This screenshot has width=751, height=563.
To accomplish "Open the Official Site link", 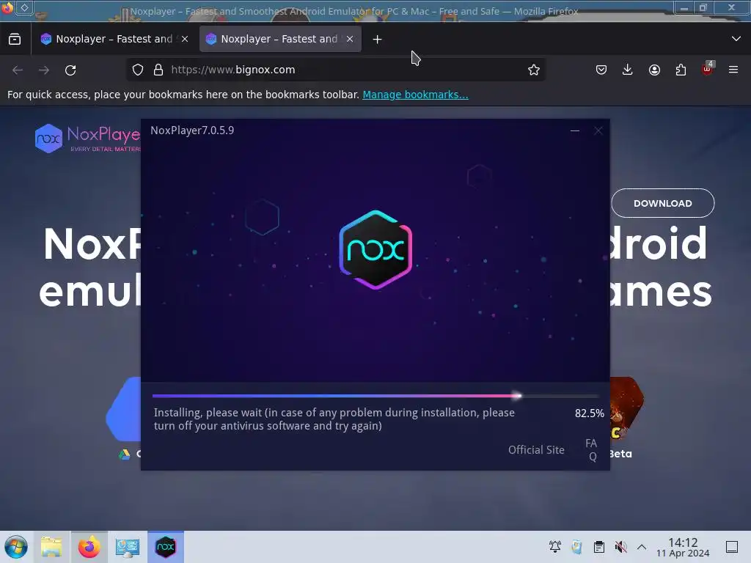I will [x=536, y=450].
